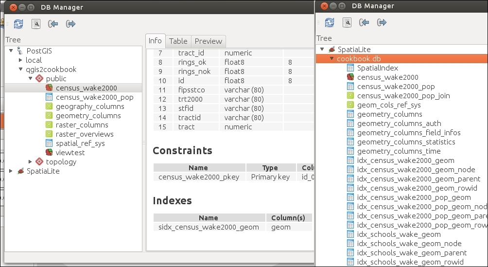Collapse the PostGIS tree node

(x=11, y=51)
